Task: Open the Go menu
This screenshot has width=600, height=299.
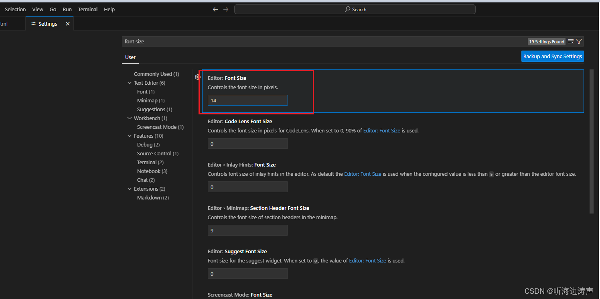Action: coord(53,9)
